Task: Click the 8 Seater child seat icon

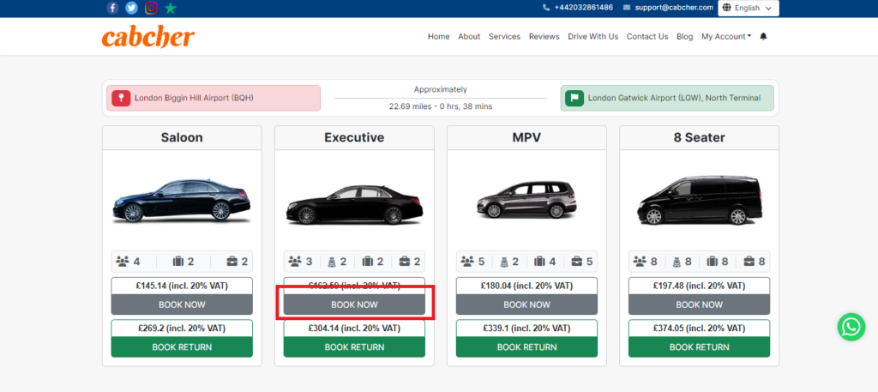Action: (677, 261)
